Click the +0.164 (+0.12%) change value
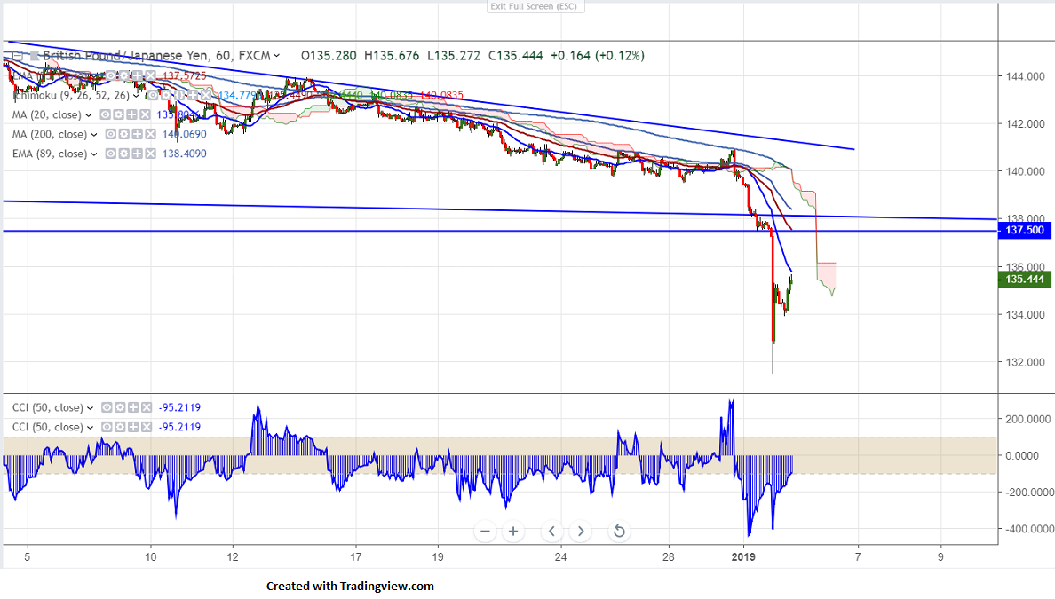 [598, 56]
